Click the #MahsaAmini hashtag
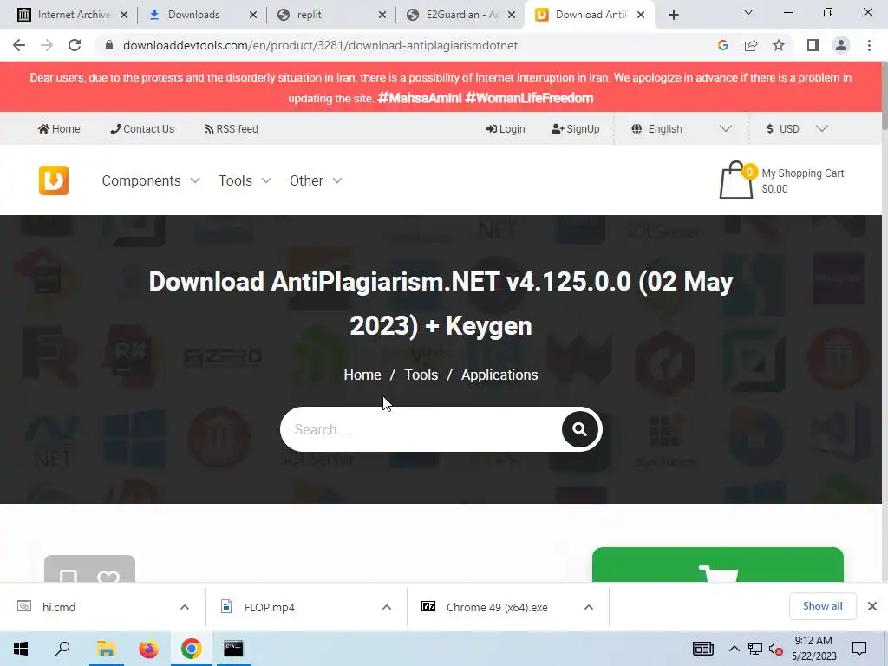The image size is (888, 666). [x=420, y=98]
